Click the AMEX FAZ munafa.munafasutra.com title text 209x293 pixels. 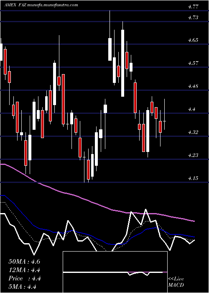pos(41,5)
